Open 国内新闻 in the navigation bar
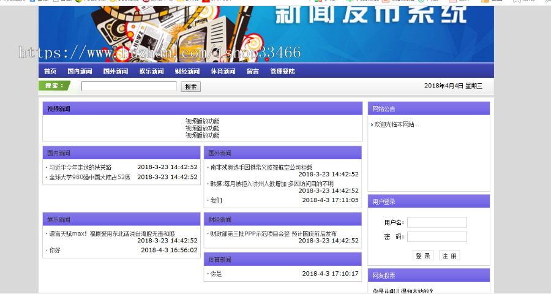The width and height of the screenshot is (551, 294). [80, 71]
